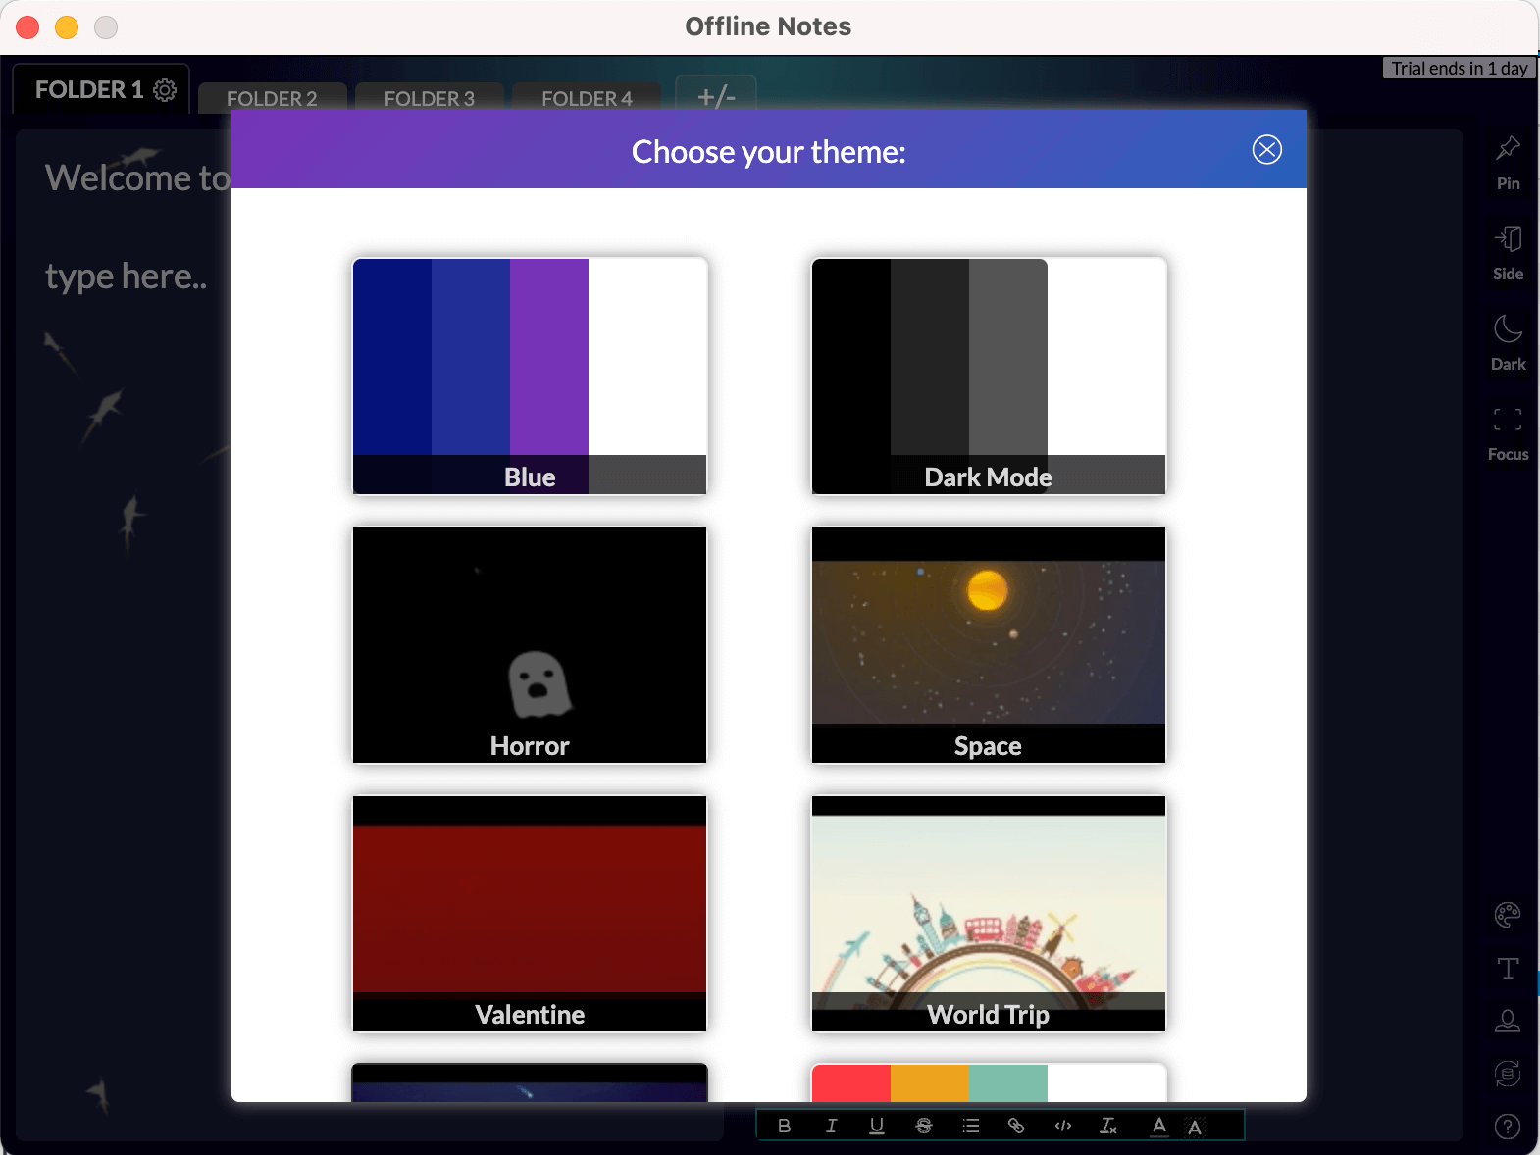The image size is (1540, 1155).
Task: Choose the red, orange and teal palette theme
Action: tap(989, 1082)
